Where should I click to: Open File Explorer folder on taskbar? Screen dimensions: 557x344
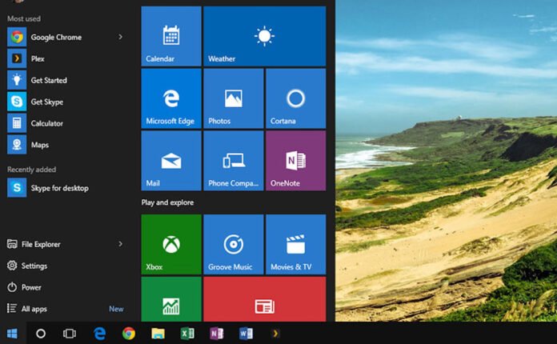[x=158, y=334]
